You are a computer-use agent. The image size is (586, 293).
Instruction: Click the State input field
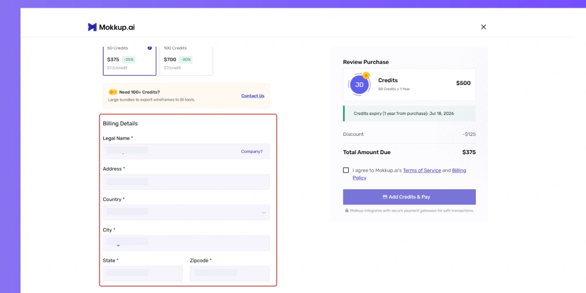pyautogui.click(x=143, y=273)
